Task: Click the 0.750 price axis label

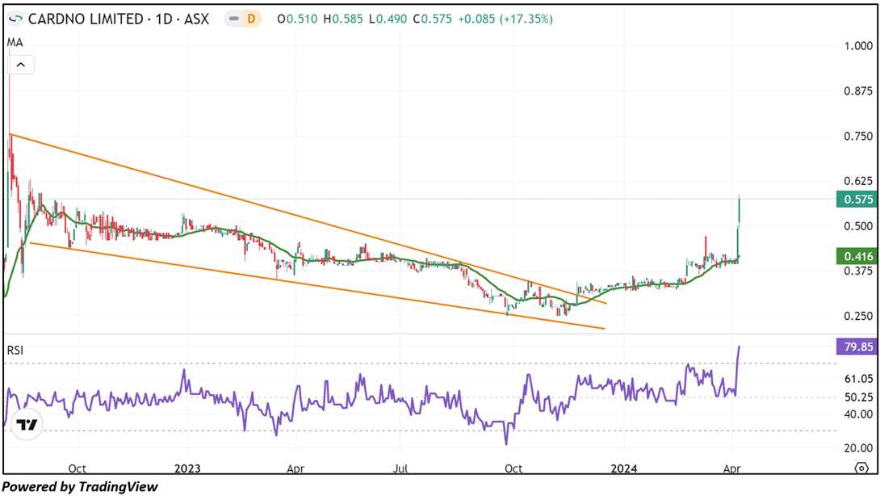Action: pyautogui.click(x=859, y=136)
